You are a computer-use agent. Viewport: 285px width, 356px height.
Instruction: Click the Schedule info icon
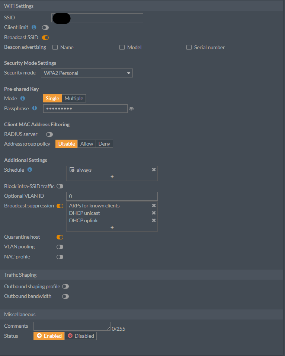tap(30, 170)
